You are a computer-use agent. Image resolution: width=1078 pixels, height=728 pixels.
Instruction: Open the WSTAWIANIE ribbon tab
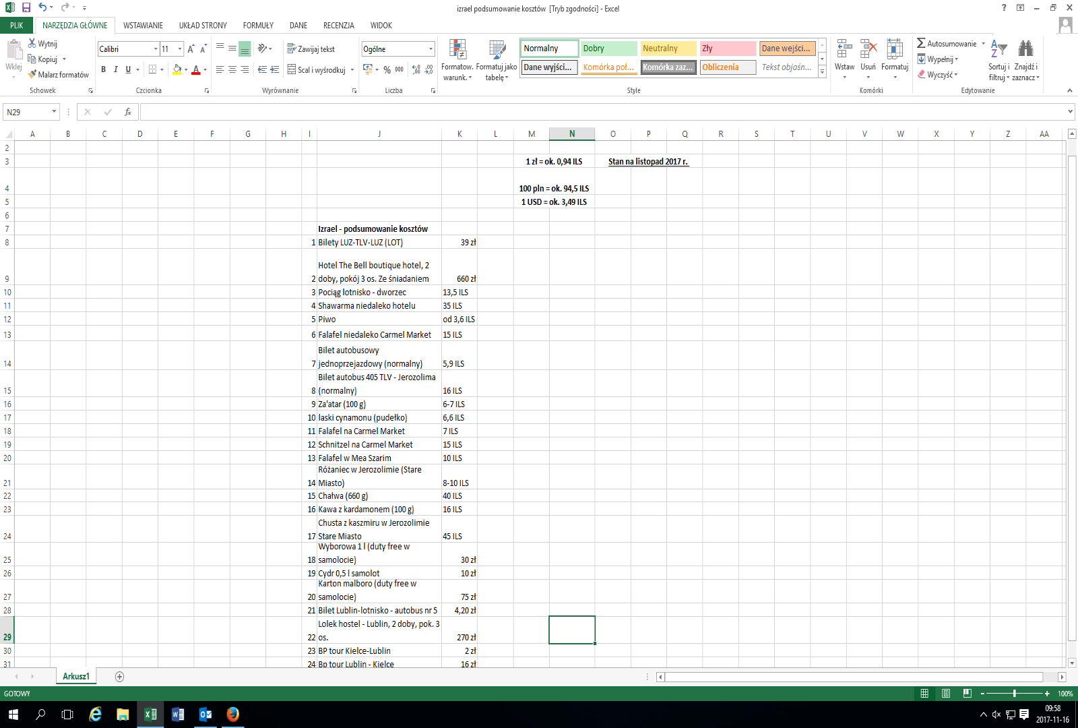point(143,26)
